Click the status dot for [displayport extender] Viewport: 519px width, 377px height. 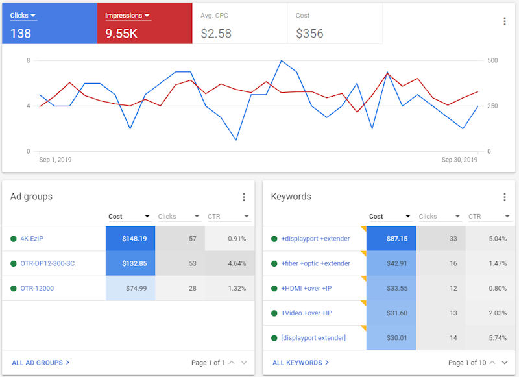(274, 338)
